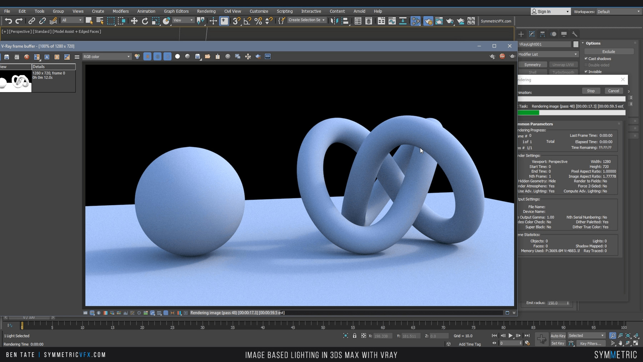Click the Symmetry modifier button

(532, 65)
